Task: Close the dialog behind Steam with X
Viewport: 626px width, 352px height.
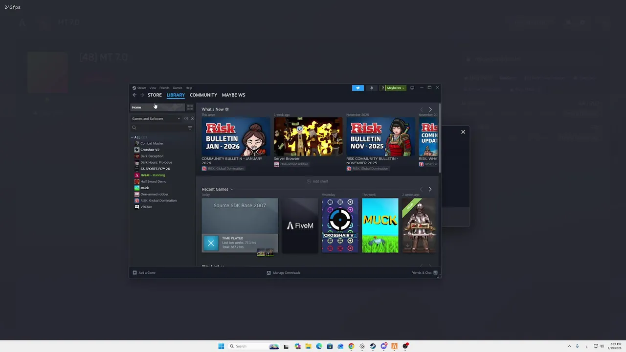Action: click(x=463, y=132)
